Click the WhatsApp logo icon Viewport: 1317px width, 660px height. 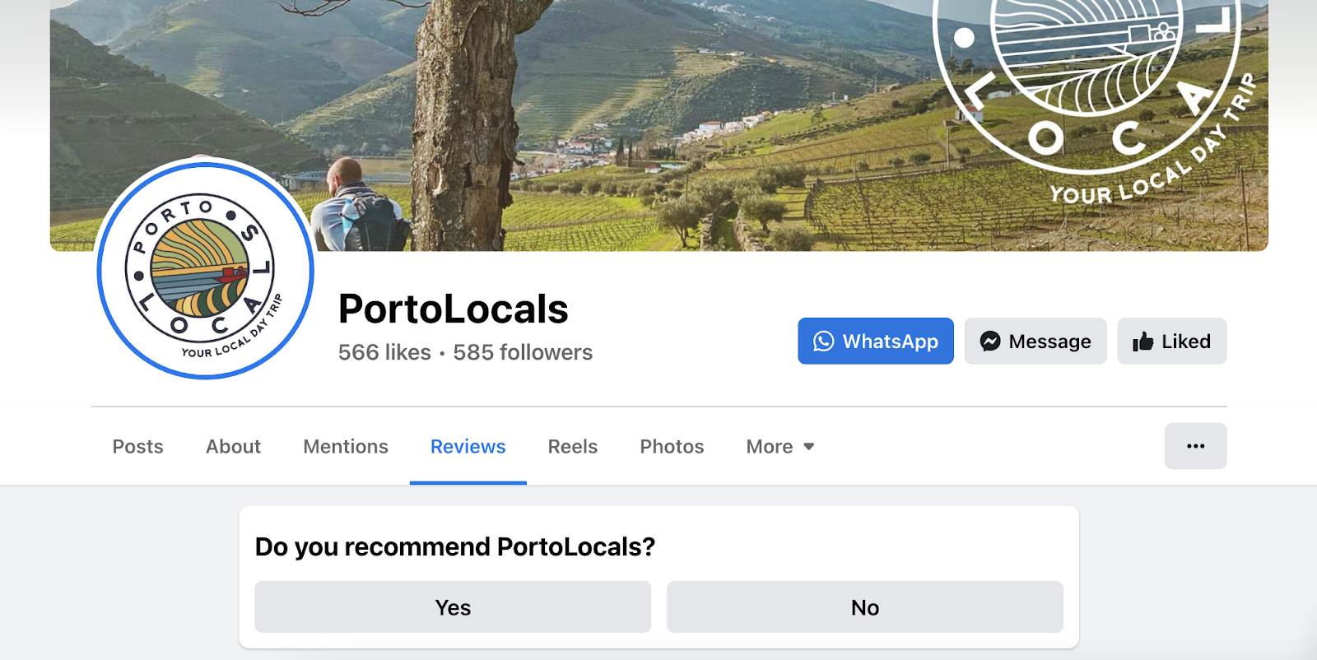click(x=824, y=342)
